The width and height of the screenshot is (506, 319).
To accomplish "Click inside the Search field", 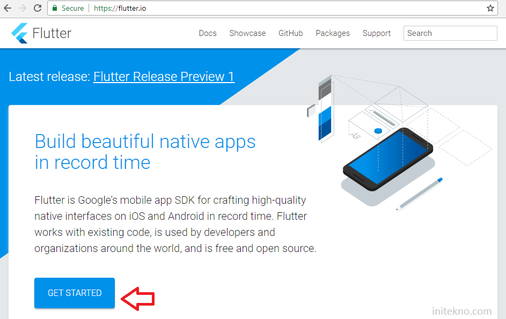I will pos(450,33).
